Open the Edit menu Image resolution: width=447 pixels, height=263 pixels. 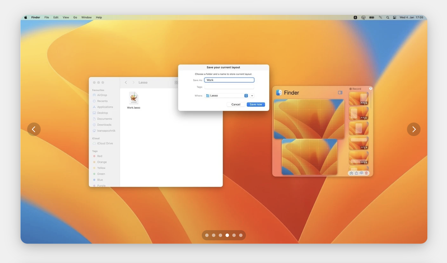click(56, 17)
